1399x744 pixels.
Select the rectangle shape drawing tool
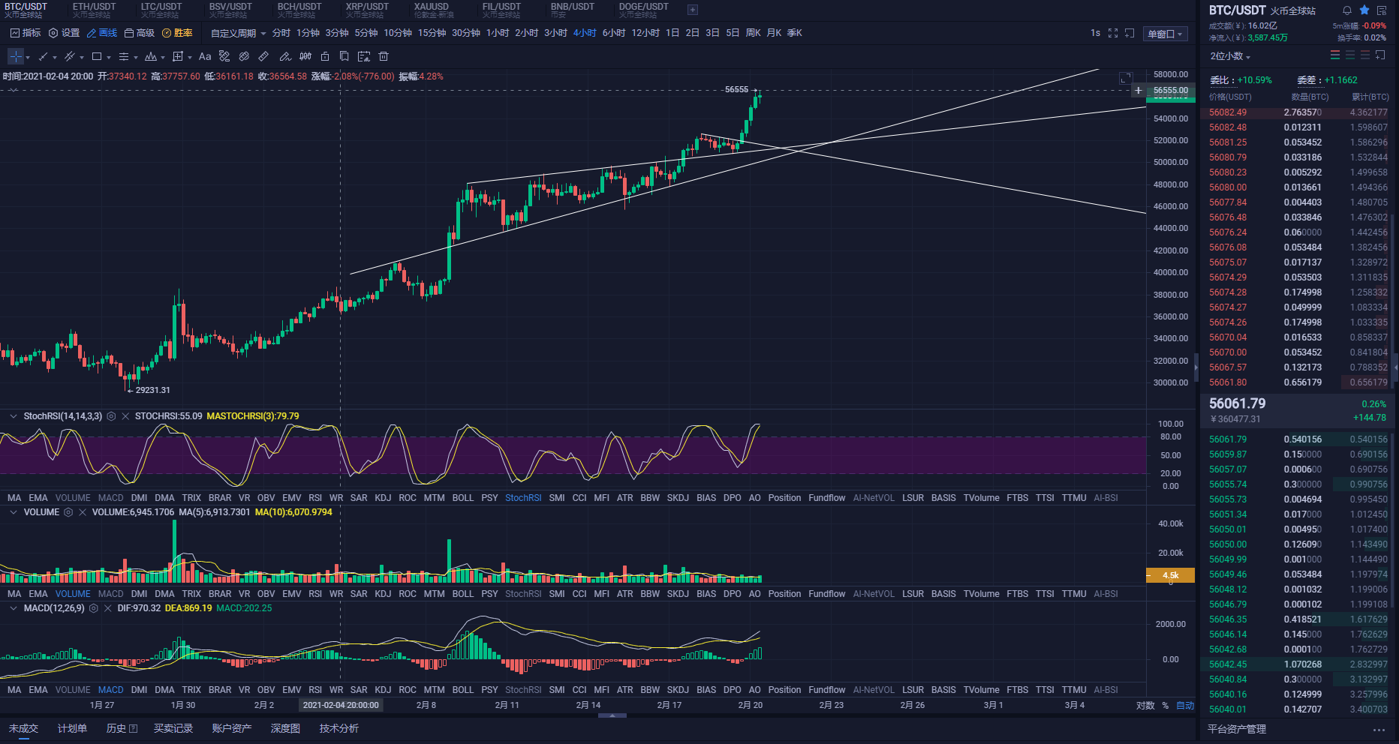[x=97, y=56]
